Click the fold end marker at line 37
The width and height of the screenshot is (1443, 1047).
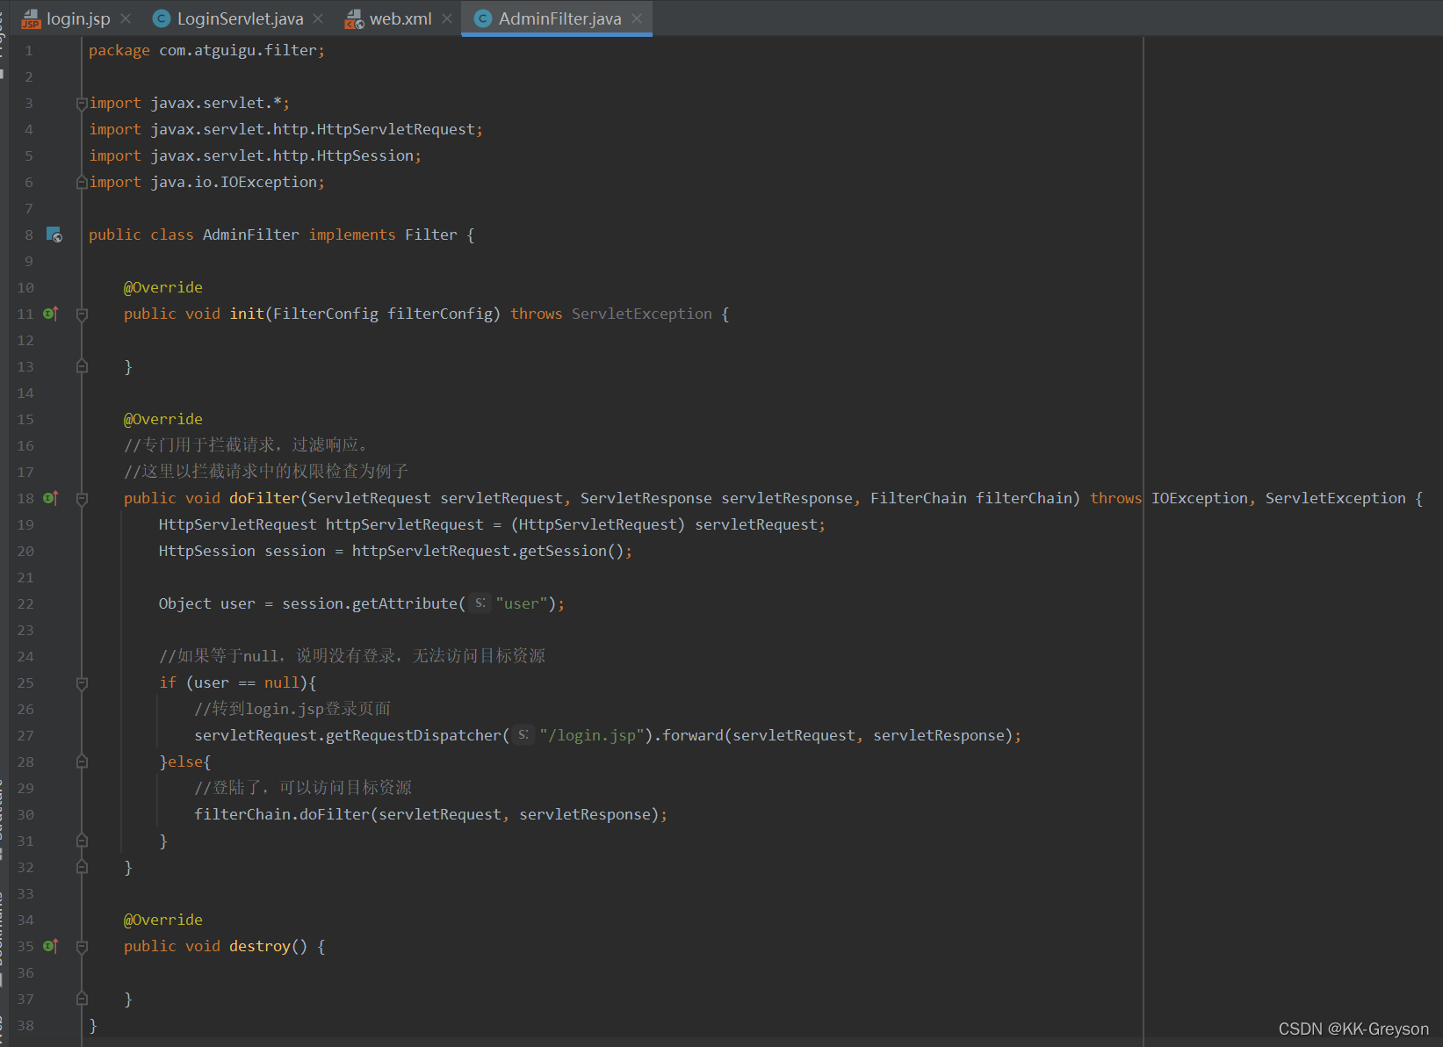coord(82,999)
